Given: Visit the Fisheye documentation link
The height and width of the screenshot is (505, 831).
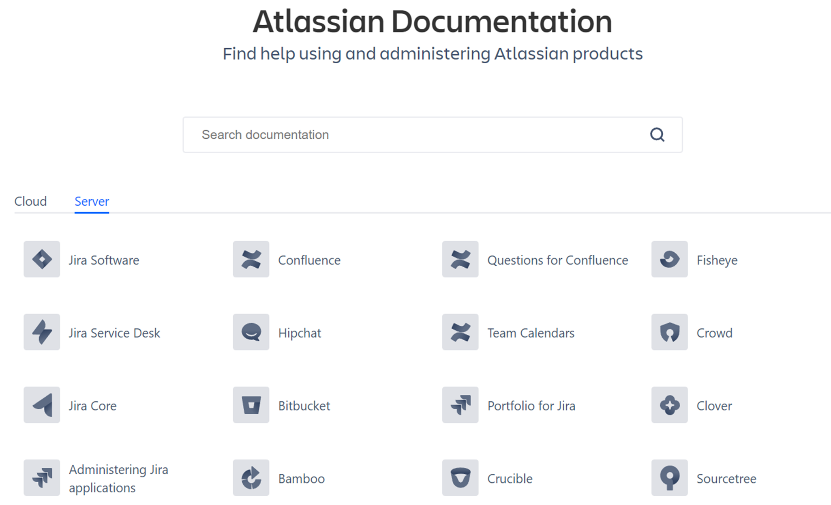Looking at the screenshot, I should [x=717, y=260].
